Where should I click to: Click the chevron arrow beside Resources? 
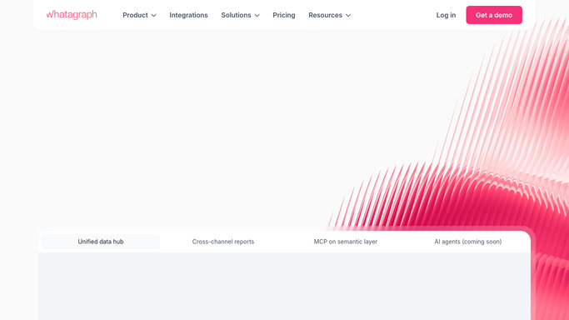[x=348, y=16]
